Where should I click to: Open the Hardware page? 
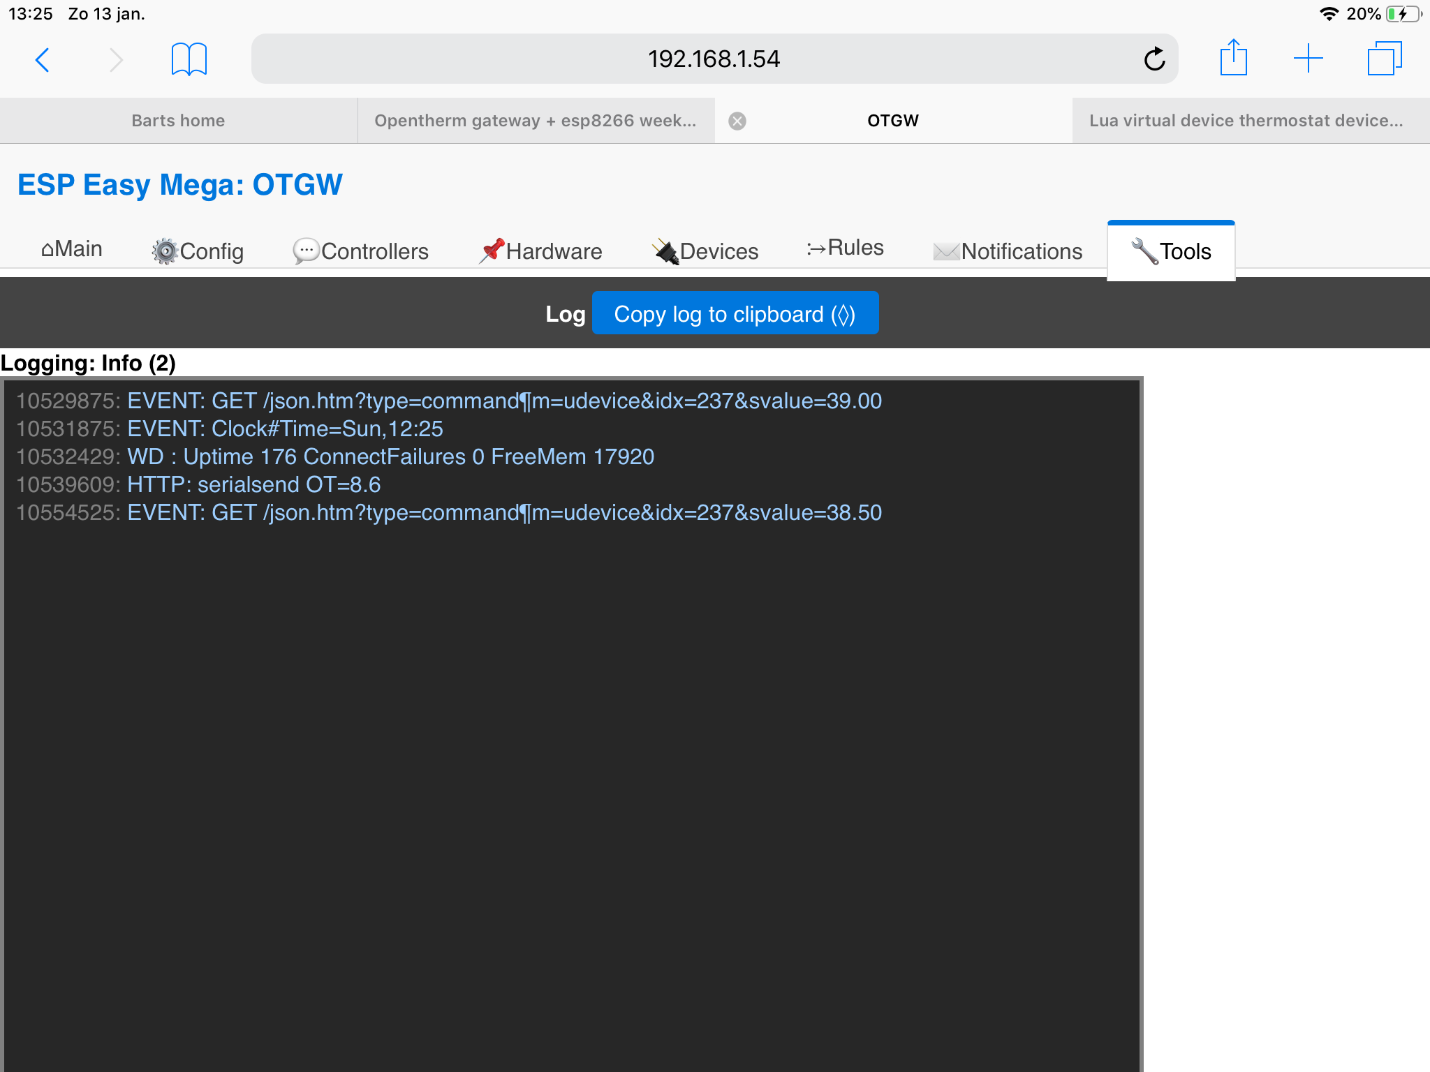tap(540, 251)
